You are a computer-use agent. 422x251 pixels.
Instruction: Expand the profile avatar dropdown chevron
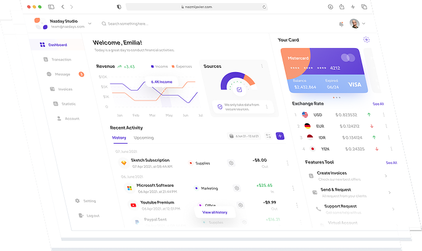(363, 23)
